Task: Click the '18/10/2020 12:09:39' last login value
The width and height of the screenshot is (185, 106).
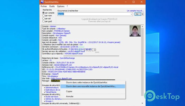Action: click(x=69, y=47)
